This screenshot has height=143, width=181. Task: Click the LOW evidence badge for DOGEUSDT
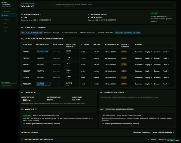(124, 84)
